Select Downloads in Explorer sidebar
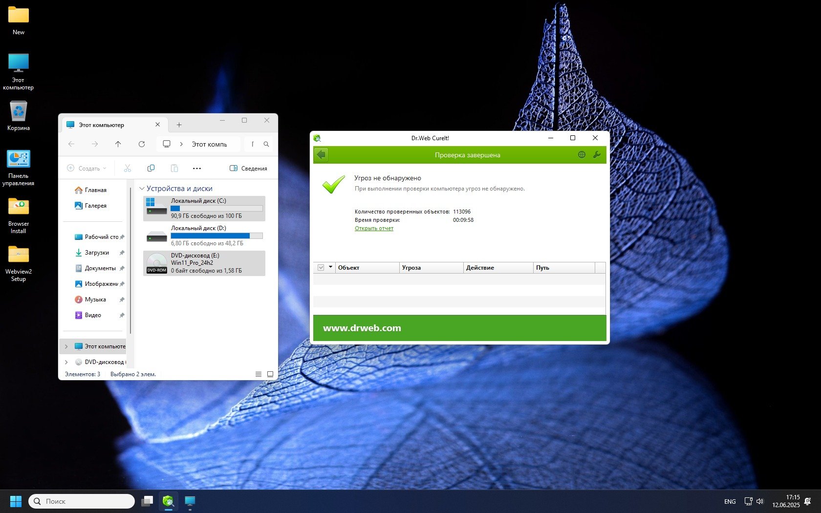 click(97, 253)
